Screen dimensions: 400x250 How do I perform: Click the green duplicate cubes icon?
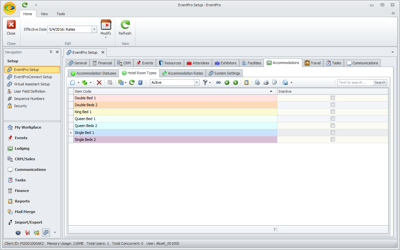[85, 82]
